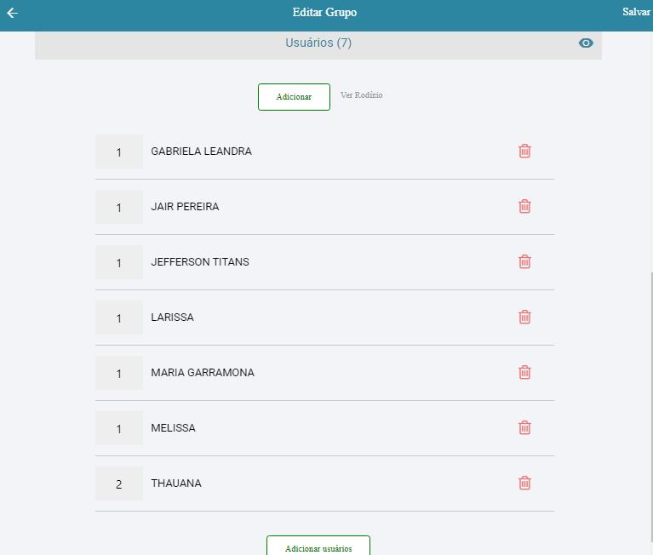The image size is (653, 555).
Task: Delete THAUANA using the trash icon
Action: (524, 483)
